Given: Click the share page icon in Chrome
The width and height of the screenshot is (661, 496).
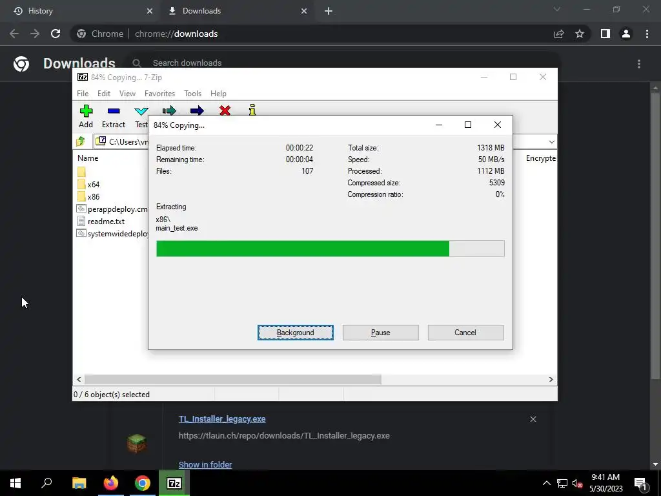Looking at the screenshot, I should pyautogui.click(x=559, y=34).
